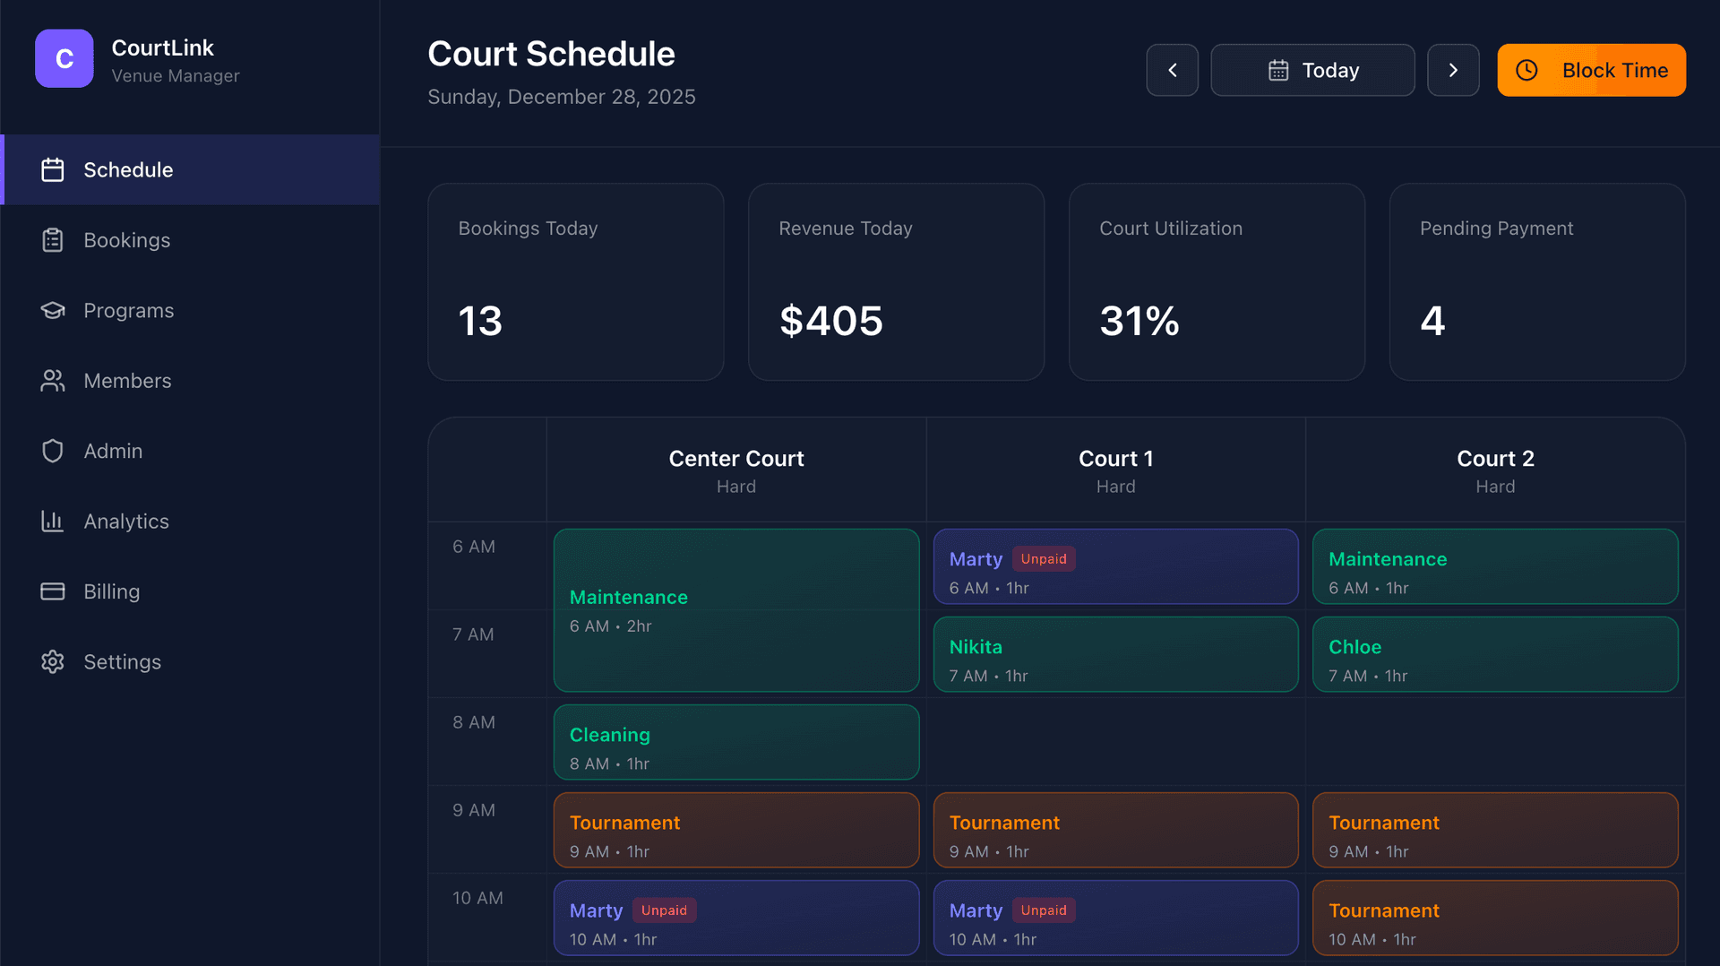
Task: Open the Bookings page from sidebar
Action: coord(126,240)
